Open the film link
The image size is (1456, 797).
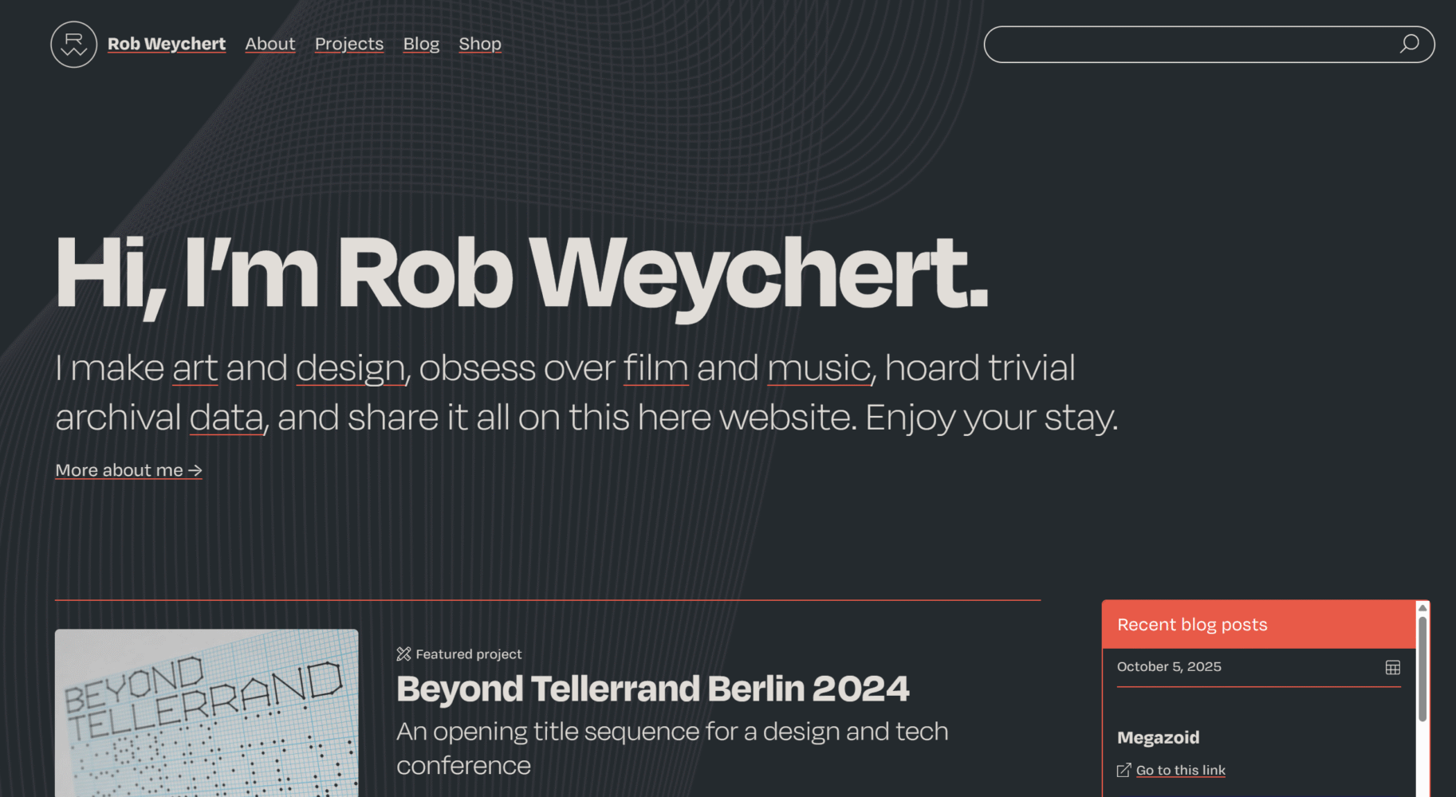(655, 367)
